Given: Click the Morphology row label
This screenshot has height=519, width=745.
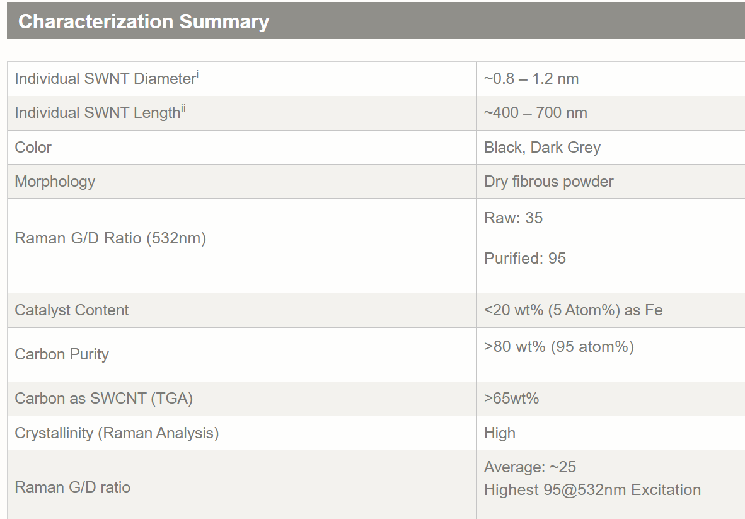Looking at the screenshot, I should point(55,181).
